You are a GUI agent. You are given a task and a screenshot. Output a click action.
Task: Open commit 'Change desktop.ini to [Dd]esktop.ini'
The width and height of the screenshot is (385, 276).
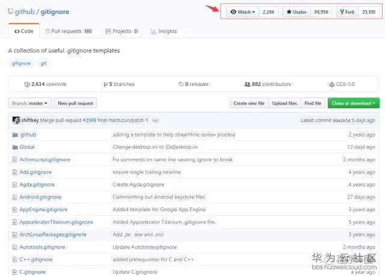155,147
